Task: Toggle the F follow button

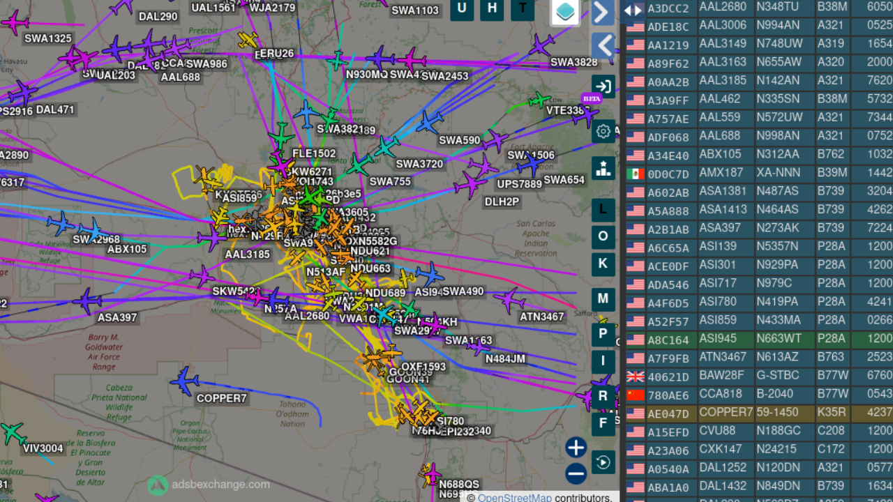Action: coord(603,423)
